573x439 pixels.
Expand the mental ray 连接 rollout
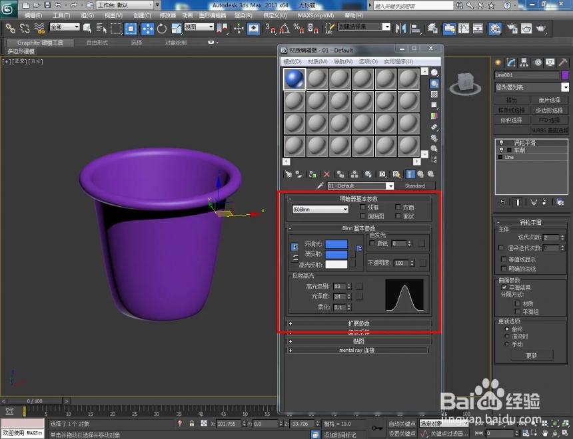click(x=357, y=351)
